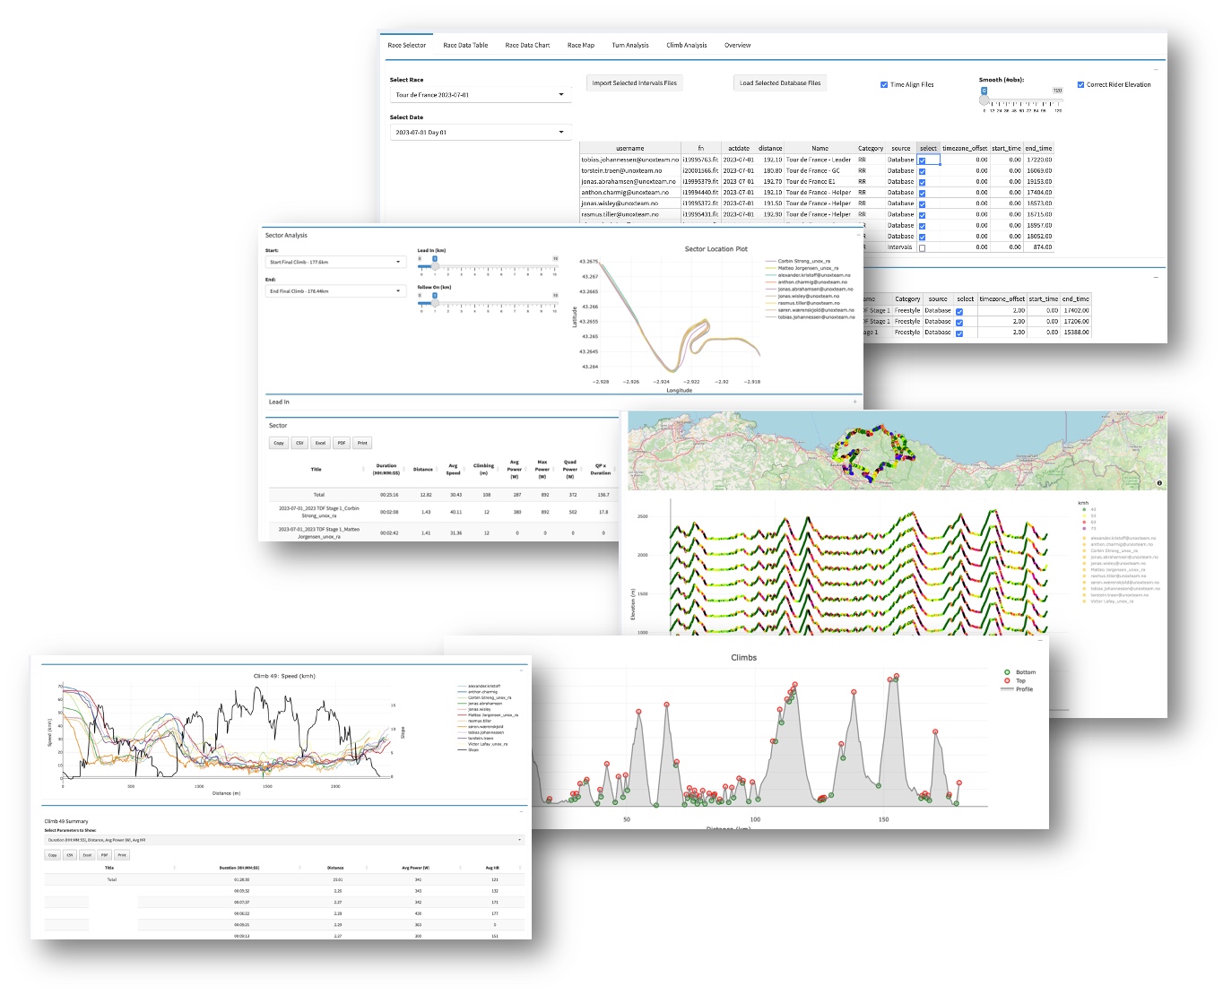This screenshot has width=1223, height=995.
Task: Export Sector table with Excel button
Action: (x=320, y=443)
